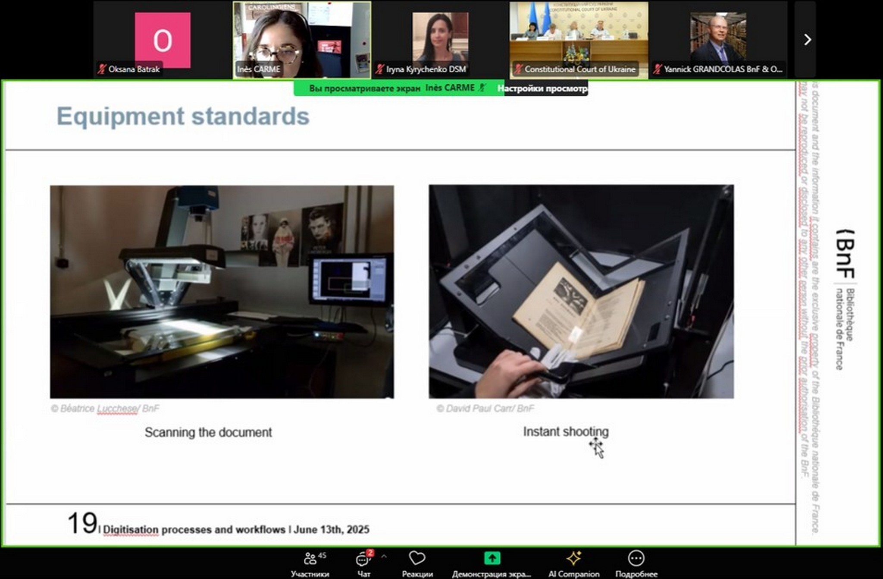This screenshot has height=579, width=883.
Task: Click the Digitisation processes and workflows footer
Action: tap(236, 529)
